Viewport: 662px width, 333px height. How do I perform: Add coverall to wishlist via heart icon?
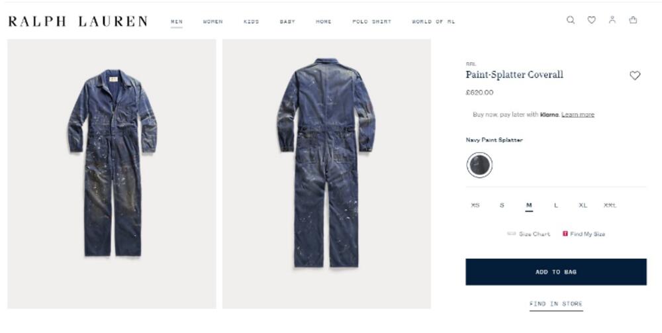click(x=635, y=75)
